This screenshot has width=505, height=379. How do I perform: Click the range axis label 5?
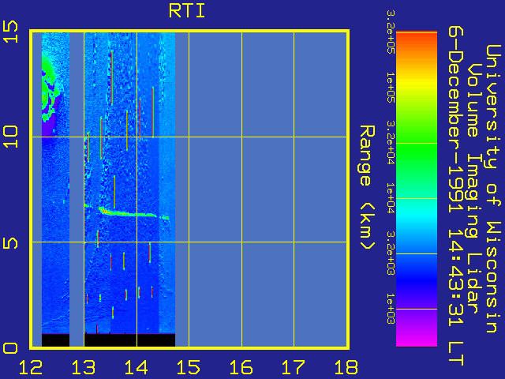(10, 242)
